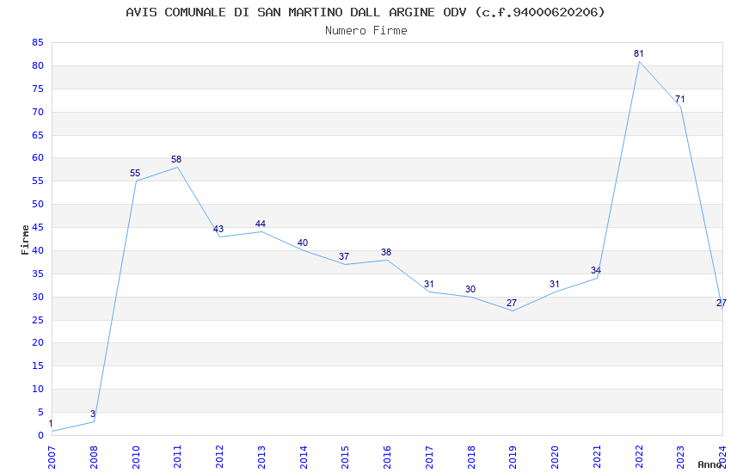This screenshot has width=731, height=473.
Task: Click the x-axis year 2012
Action: (219, 458)
